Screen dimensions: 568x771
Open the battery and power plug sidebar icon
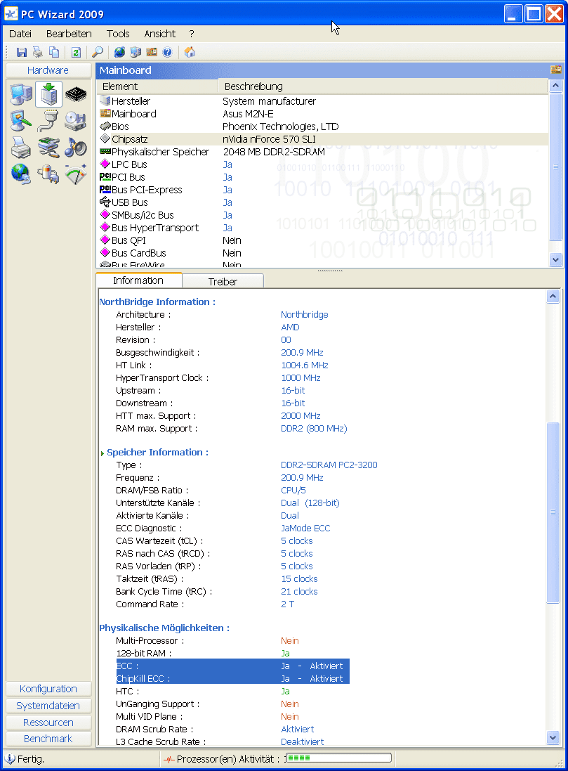pos(48,174)
